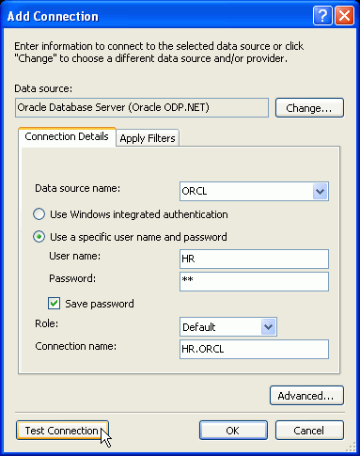Screen dimensions: 360x456
Task: Click the Test Connection button
Action: [x=62, y=431]
